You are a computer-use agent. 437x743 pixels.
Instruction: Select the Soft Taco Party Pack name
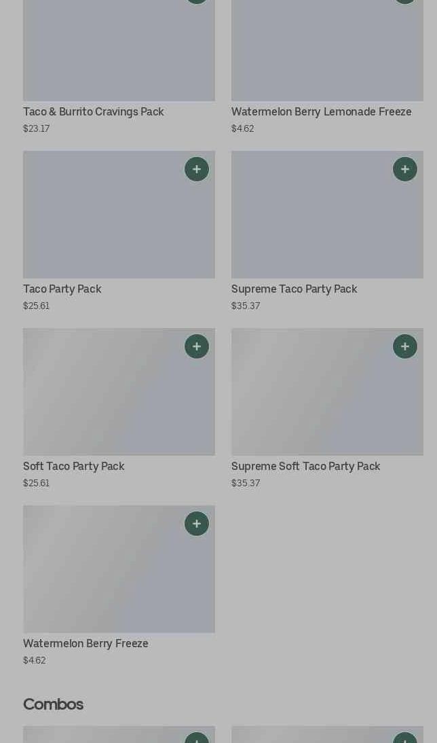click(74, 467)
